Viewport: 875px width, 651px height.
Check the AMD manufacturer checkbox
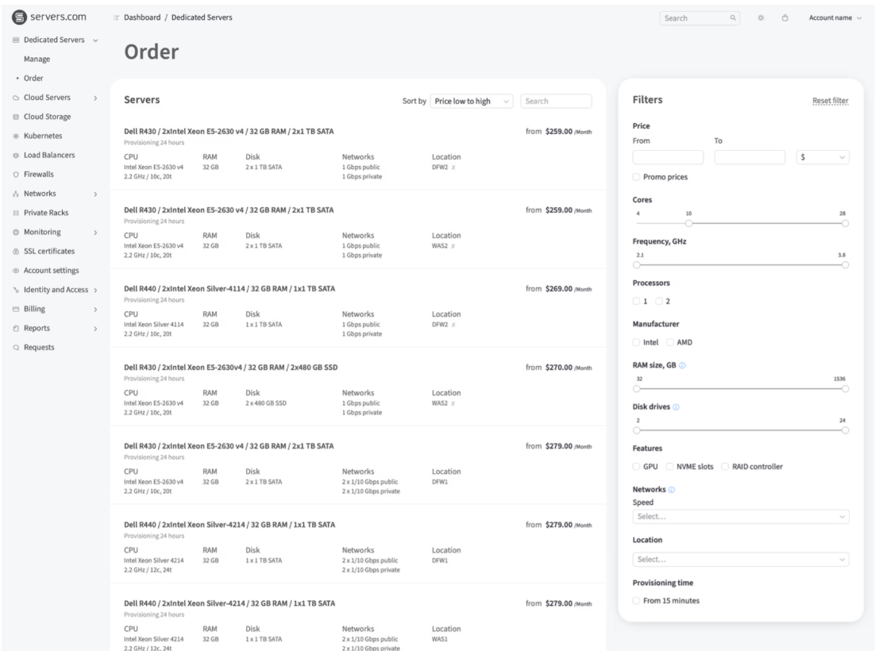671,342
